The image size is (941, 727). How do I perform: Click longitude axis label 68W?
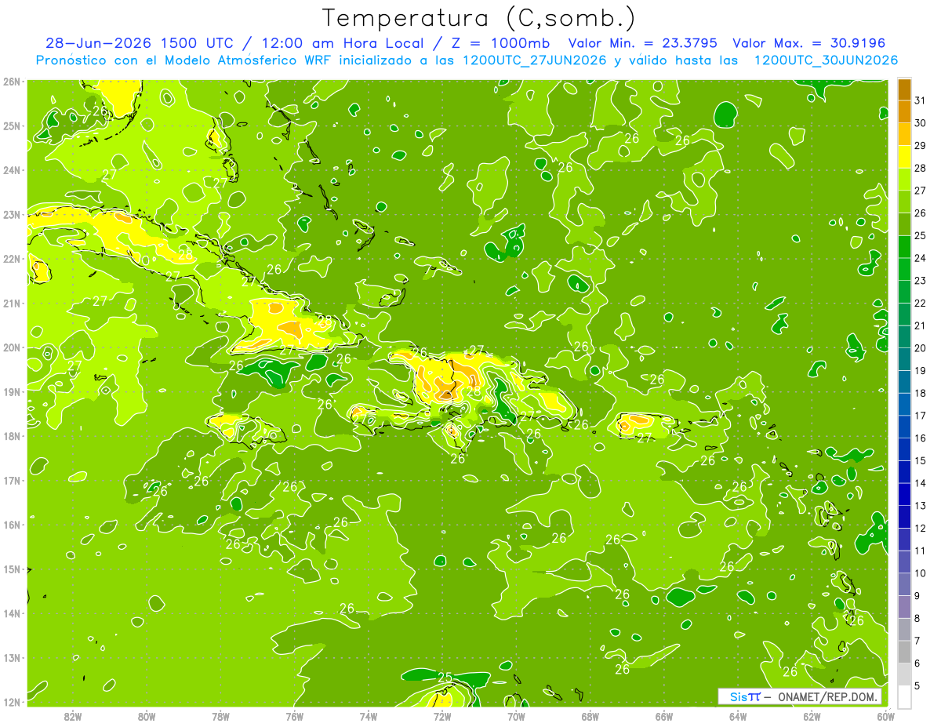[x=590, y=716]
